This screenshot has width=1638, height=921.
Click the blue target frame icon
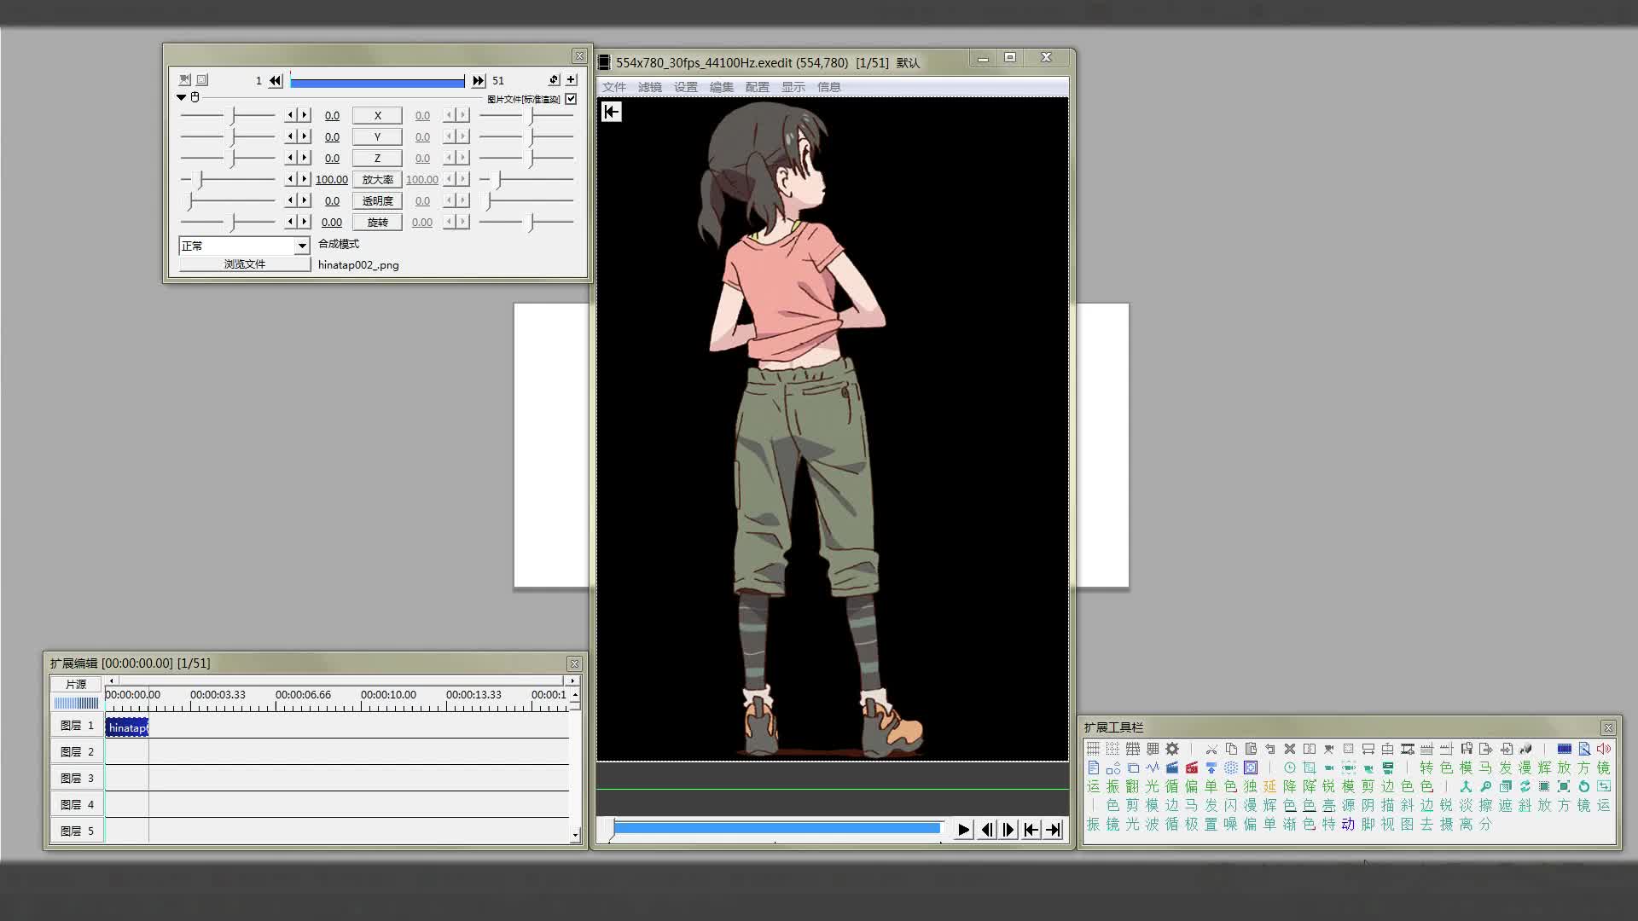(1251, 767)
